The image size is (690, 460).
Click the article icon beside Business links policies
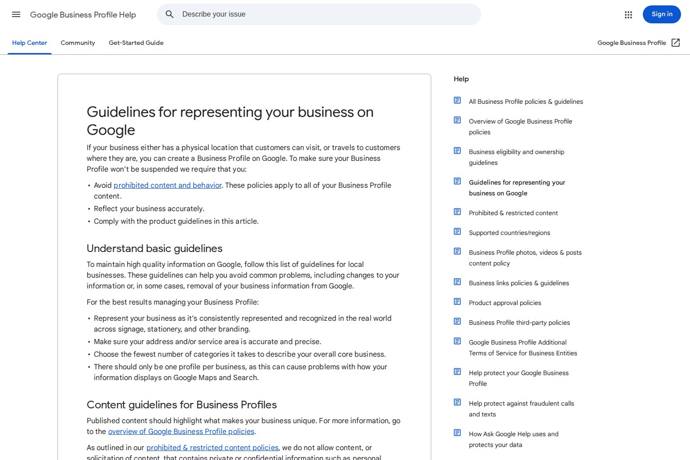[457, 282]
